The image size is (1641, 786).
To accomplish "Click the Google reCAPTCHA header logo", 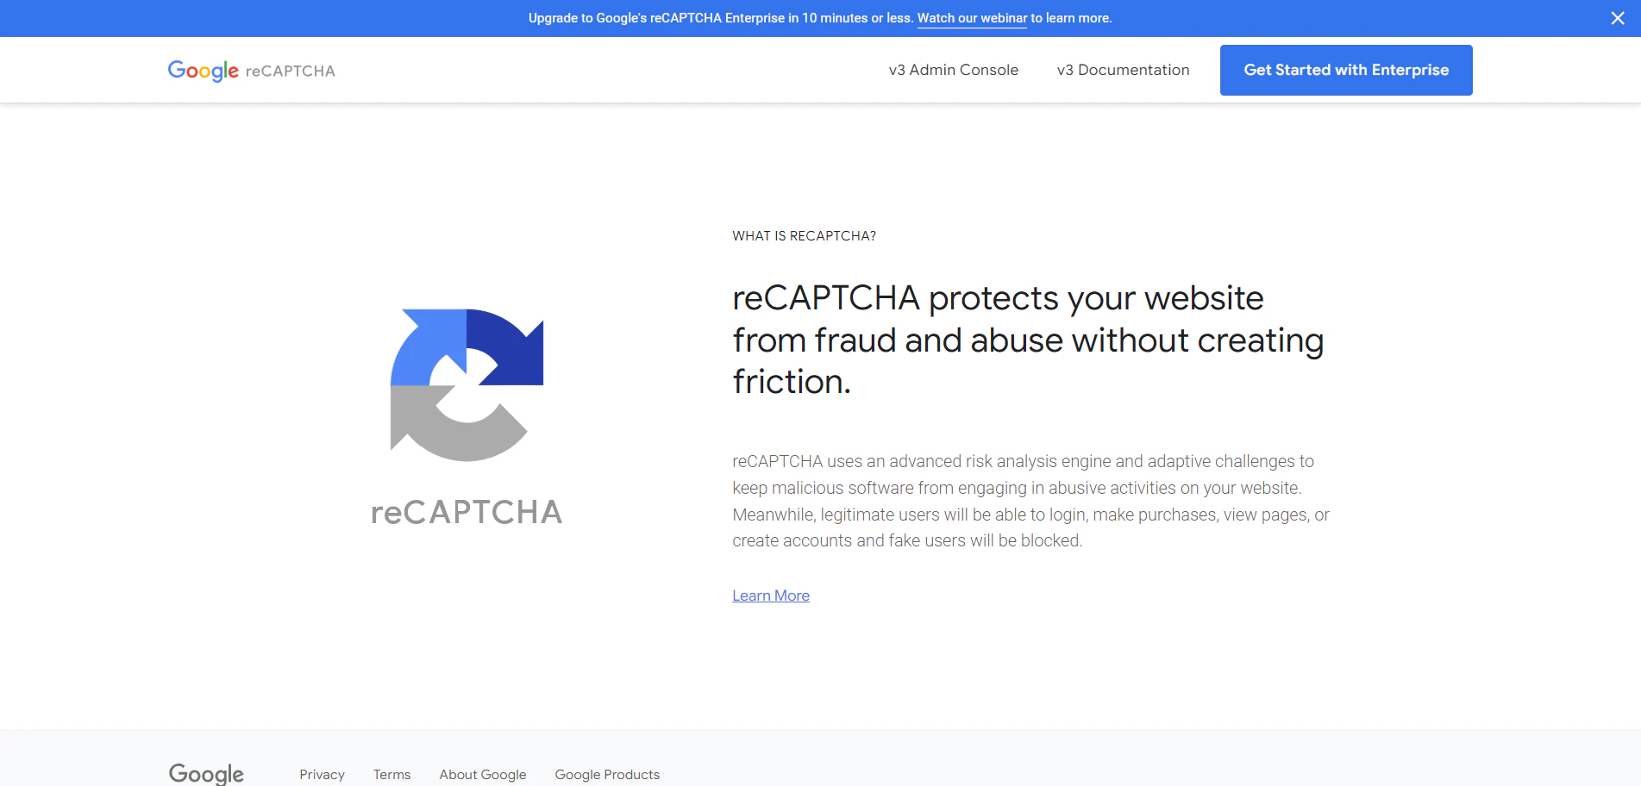I will point(251,71).
